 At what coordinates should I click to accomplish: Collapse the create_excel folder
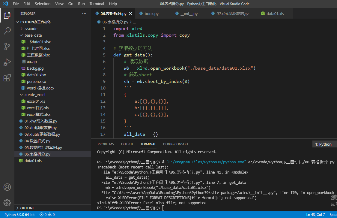click(x=53, y=95)
